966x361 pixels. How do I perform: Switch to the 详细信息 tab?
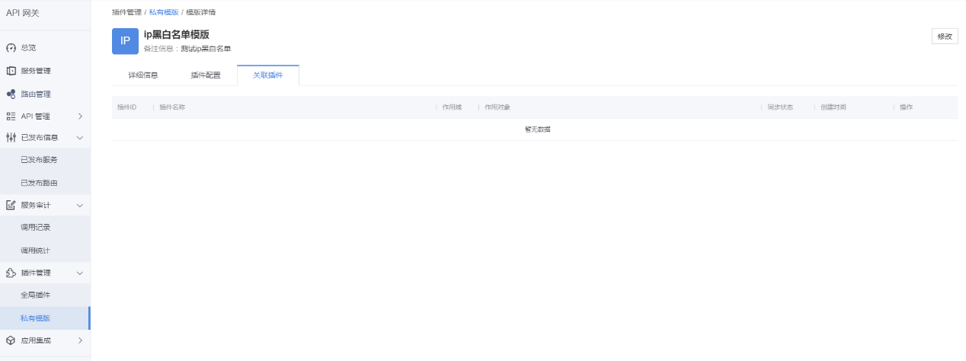(x=143, y=75)
